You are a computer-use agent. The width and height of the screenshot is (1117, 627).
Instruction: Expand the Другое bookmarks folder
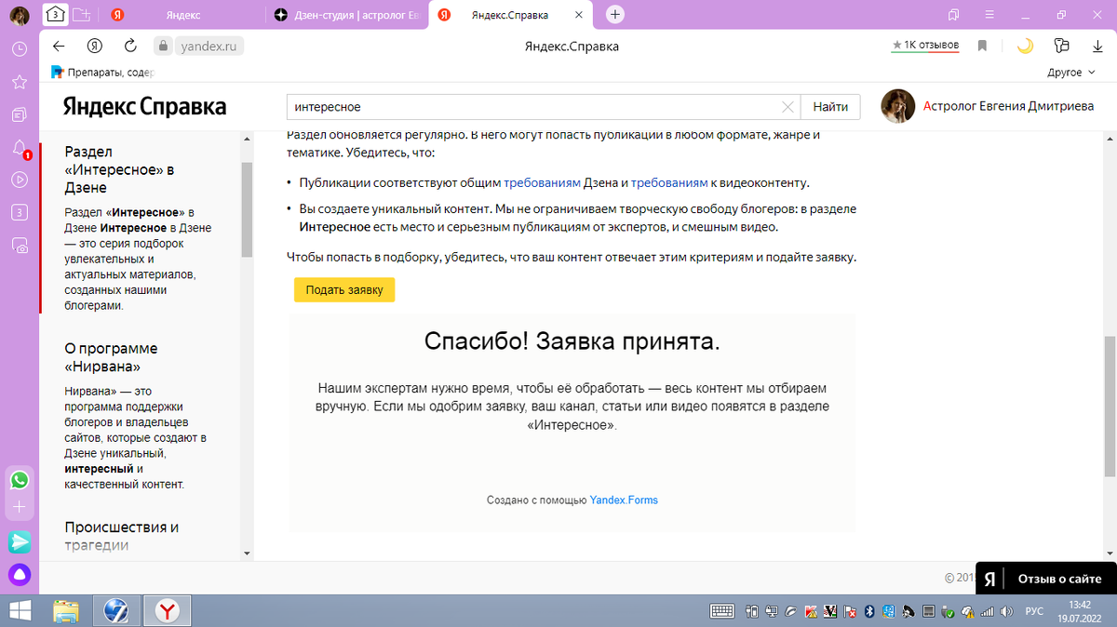click(1070, 72)
